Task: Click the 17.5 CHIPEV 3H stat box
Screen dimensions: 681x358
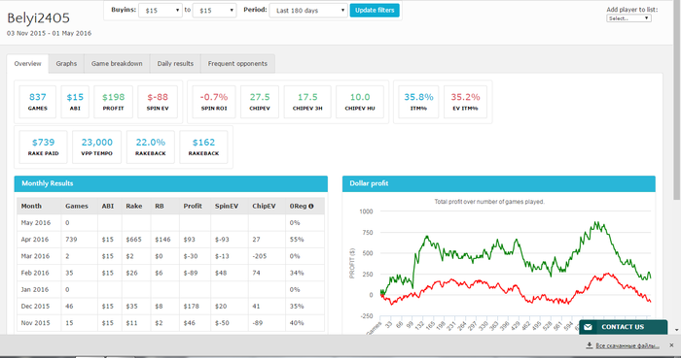Action: [307, 102]
